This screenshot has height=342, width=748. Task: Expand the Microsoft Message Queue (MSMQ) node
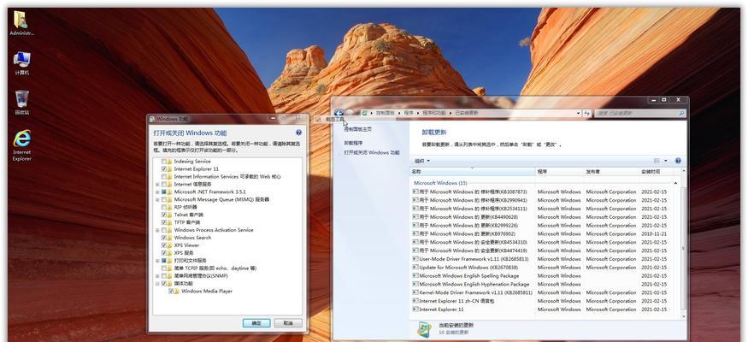coord(157,199)
